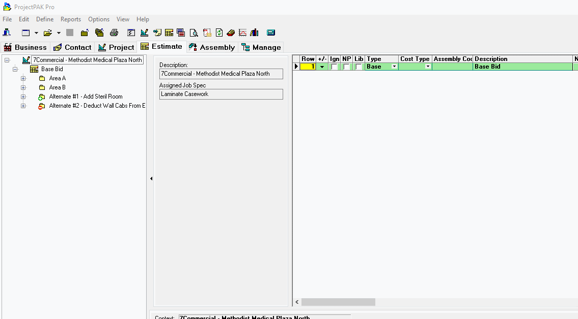The height and width of the screenshot is (319, 578).
Task: Toggle the Lib checkbox in row 1
Action: pyautogui.click(x=359, y=67)
